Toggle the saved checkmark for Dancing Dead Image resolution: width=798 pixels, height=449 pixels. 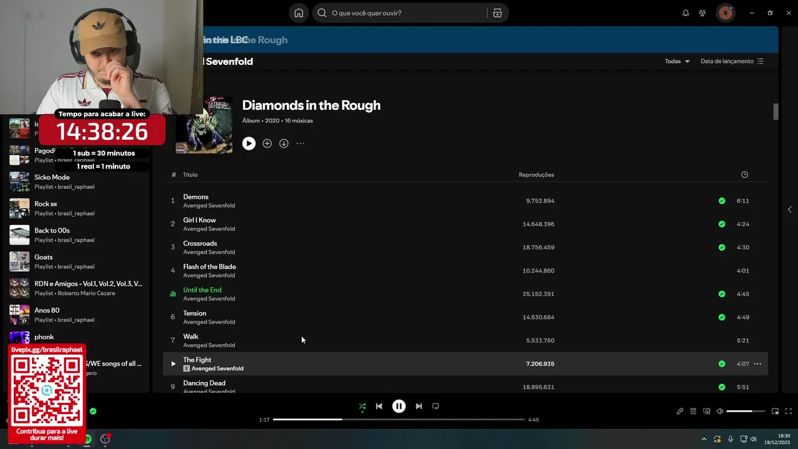click(722, 387)
